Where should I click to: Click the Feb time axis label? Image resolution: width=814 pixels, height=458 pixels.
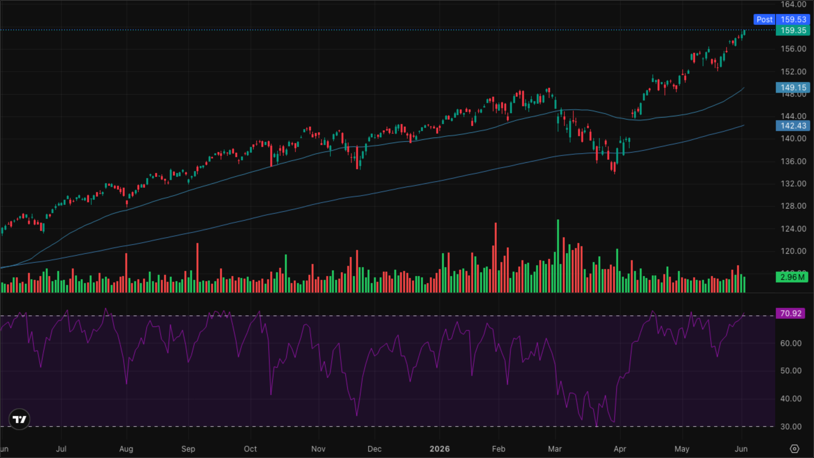coord(499,449)
